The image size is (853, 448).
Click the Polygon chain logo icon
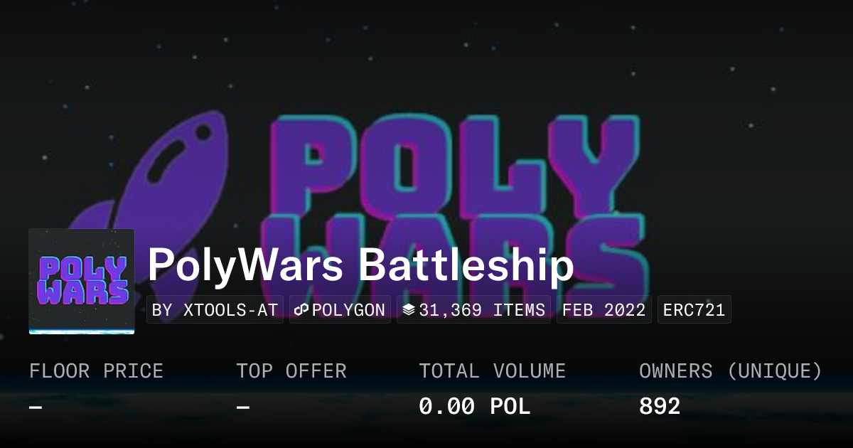point(301,310)
